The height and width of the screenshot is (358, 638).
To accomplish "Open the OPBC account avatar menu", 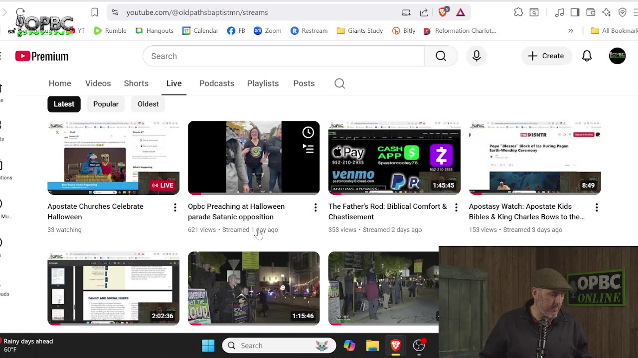I will click(x=617, y=56).
